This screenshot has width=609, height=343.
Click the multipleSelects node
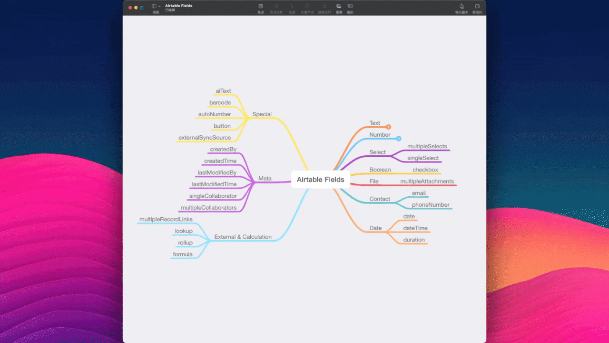pos(427,146)
